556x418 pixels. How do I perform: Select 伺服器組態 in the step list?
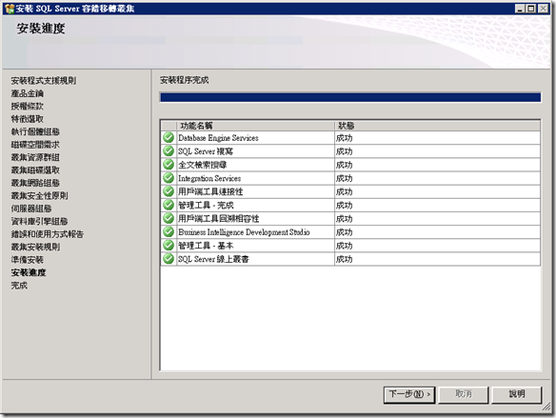click(x=31, y=209)
